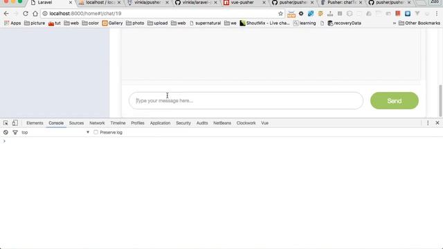Open the Apps bookmarks shortcut
The height and width of the screenshot is (249, 443).
[x=12, y=23]
